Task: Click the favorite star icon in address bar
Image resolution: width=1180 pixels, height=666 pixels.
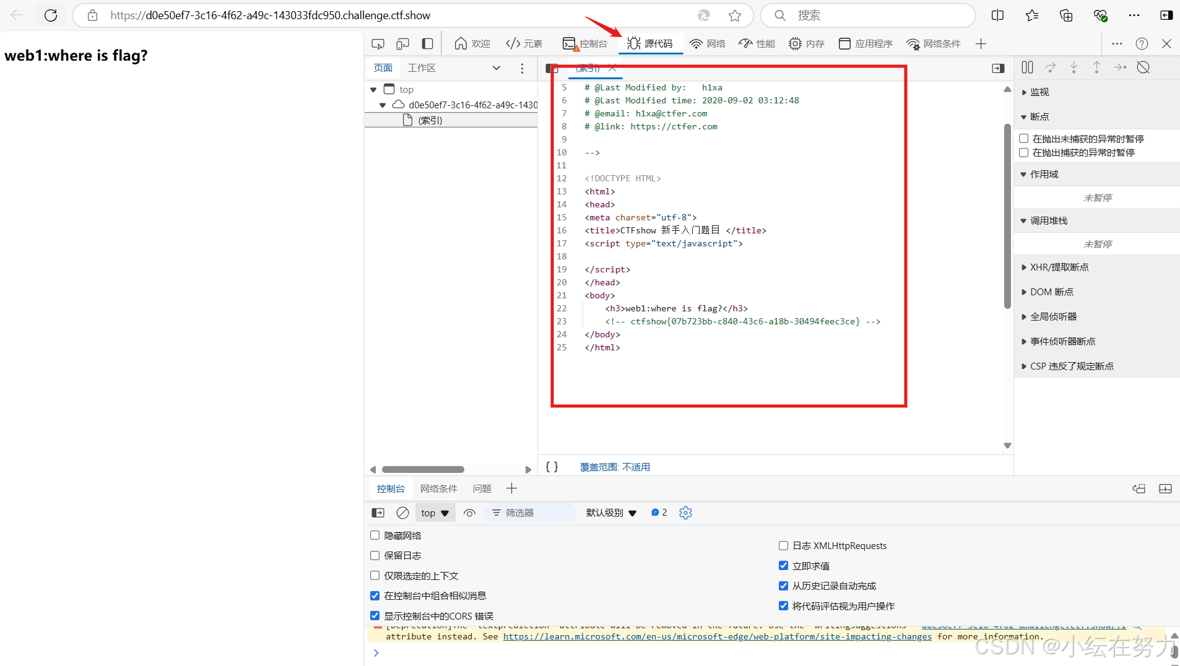Action: [735, 15]
